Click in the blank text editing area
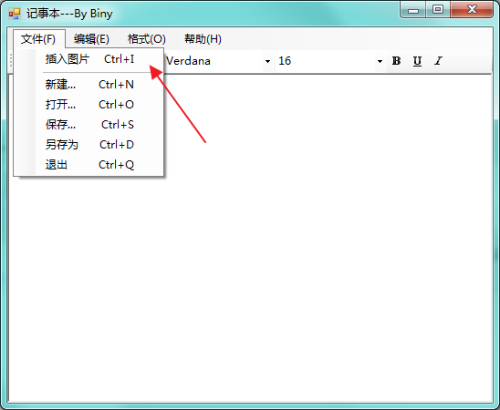 pos(287,255)
